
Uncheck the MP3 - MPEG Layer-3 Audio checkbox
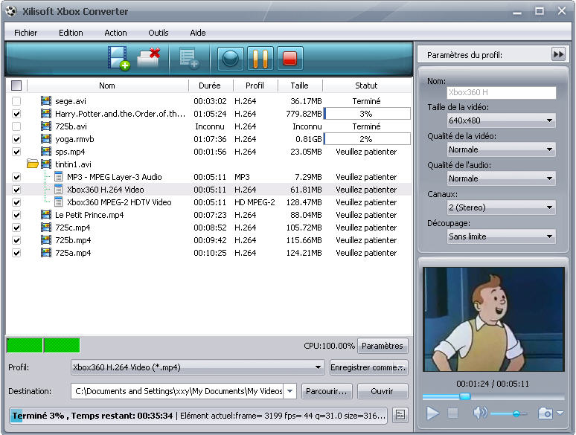pos(16,177)
